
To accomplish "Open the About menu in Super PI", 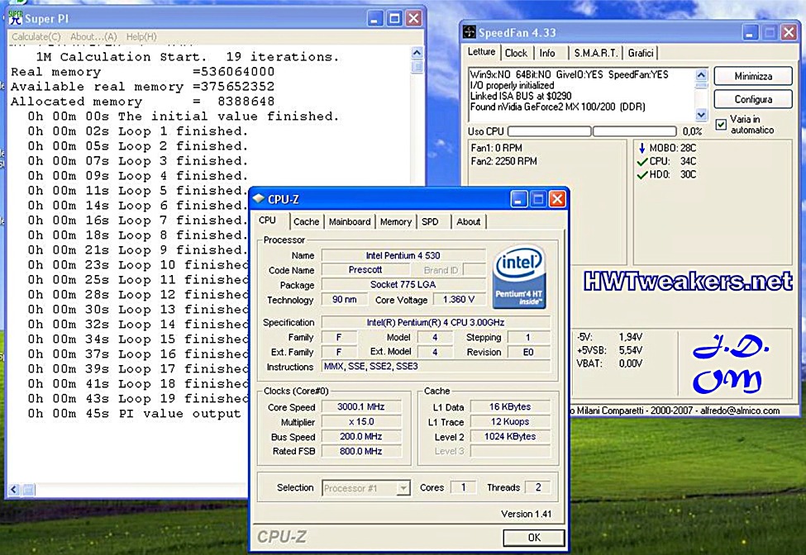I will pos(93,37).
